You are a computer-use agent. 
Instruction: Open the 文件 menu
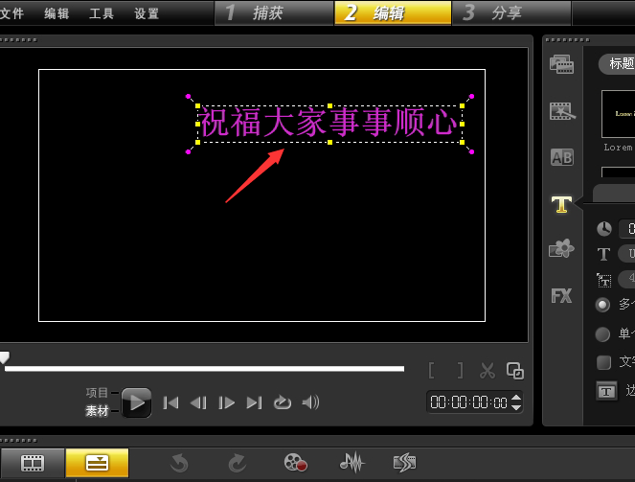pyautogui.click(x=11, y=13)
